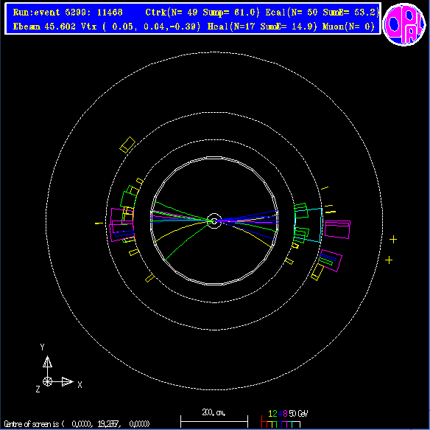Select the cyan calorimeter cluster box
This screenshot has width=430, height=430.
(x=308, y=225)
